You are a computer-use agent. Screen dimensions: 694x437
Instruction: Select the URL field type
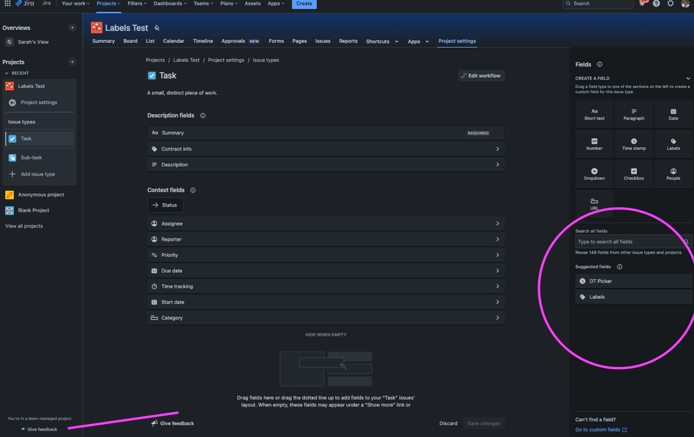click(594, 204)
